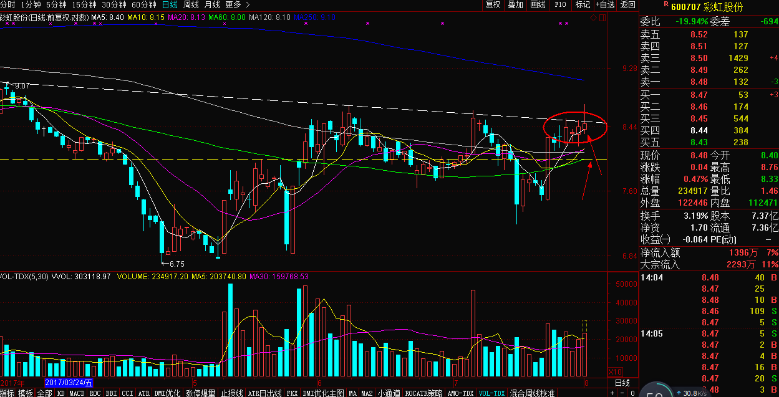Viewport: 779px width, 397px height.
Task: Open the 指标 indicator menu
Action: click(7, 393)
